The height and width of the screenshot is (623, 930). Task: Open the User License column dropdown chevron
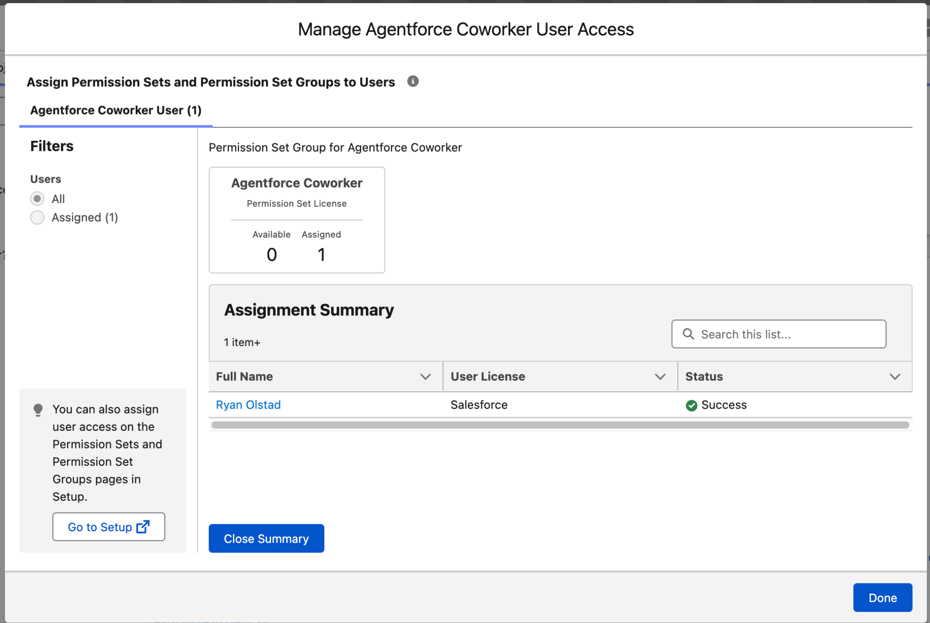[660, 377]
